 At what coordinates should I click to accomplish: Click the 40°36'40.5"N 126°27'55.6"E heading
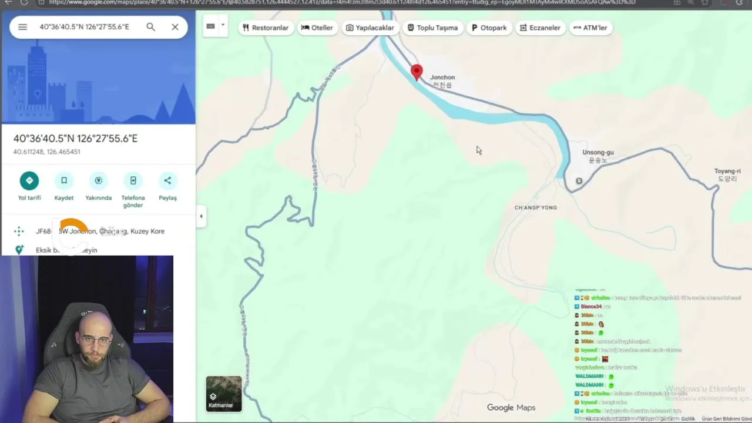pos(75,139)
